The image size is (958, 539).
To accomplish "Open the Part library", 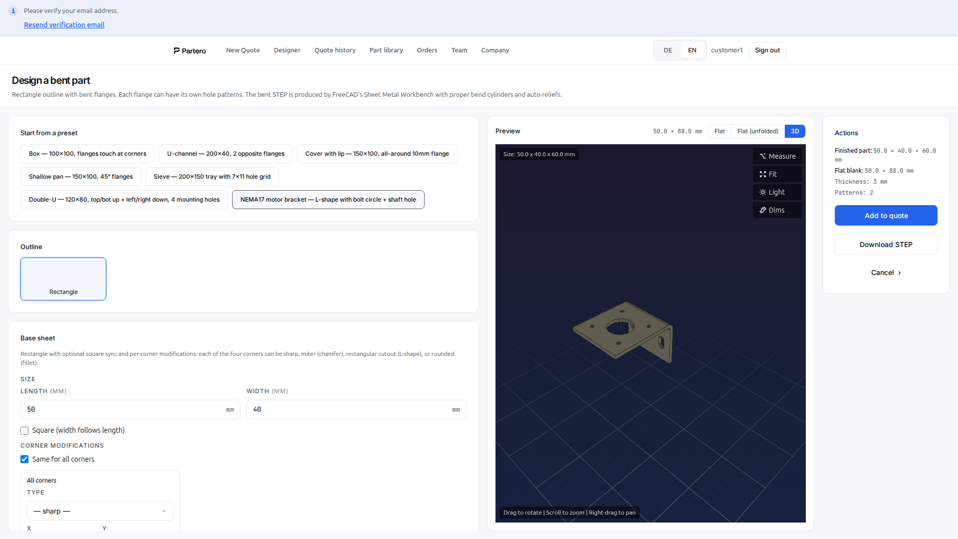I will [386, 50].
